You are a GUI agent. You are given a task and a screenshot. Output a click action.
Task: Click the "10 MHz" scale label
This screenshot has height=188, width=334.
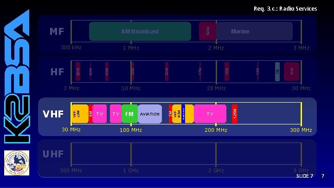(131, 88)
